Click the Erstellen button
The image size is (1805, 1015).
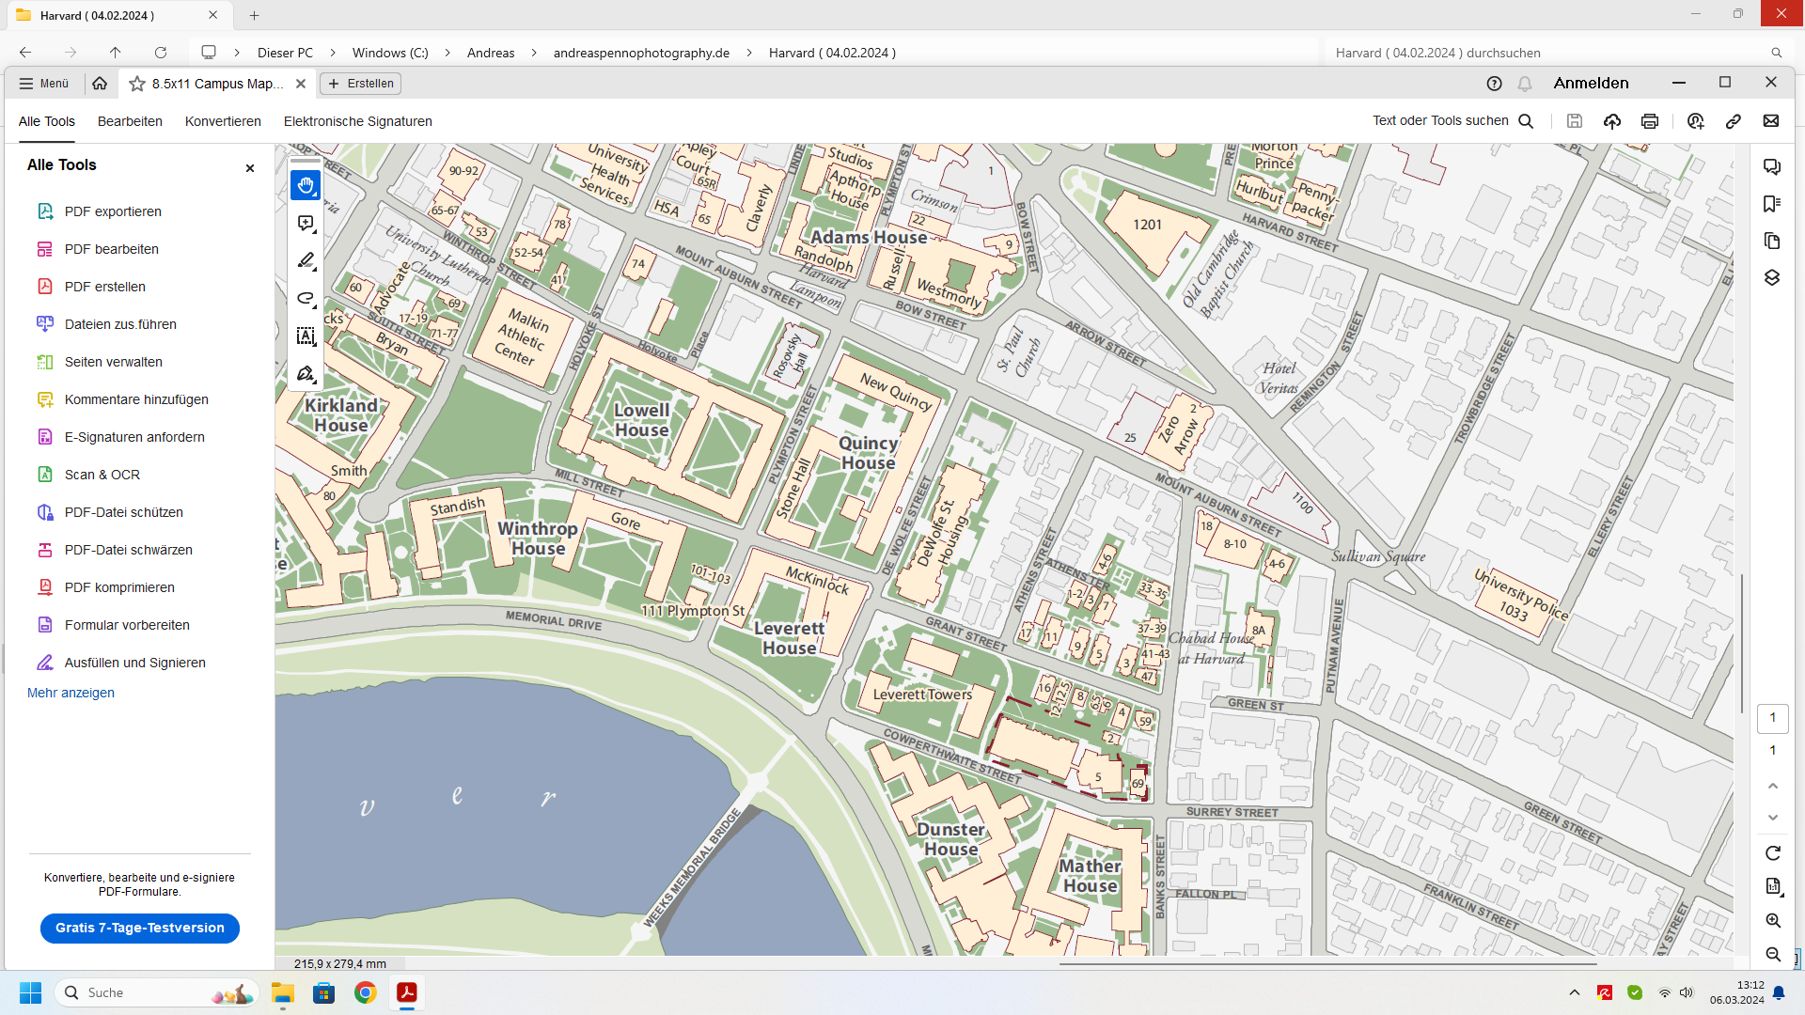tap(361, 84)
